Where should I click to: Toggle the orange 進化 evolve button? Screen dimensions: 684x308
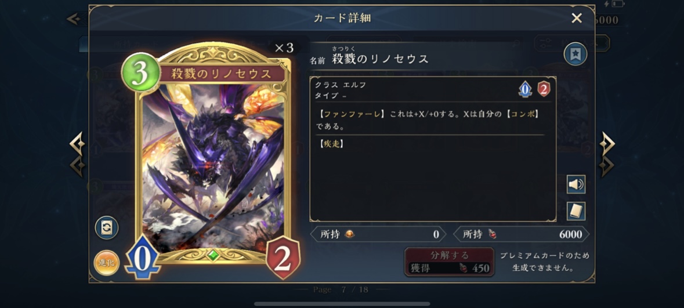click(106, 263)
